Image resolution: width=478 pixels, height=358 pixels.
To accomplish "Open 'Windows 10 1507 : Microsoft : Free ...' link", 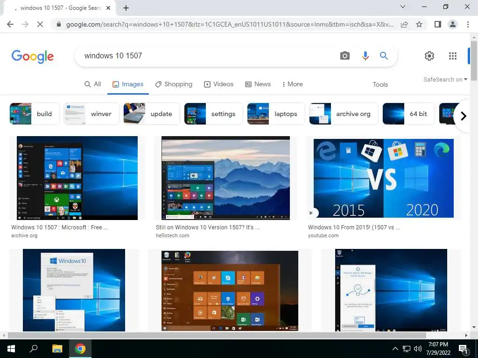I will pyautogui.click(x=59, y=227).
